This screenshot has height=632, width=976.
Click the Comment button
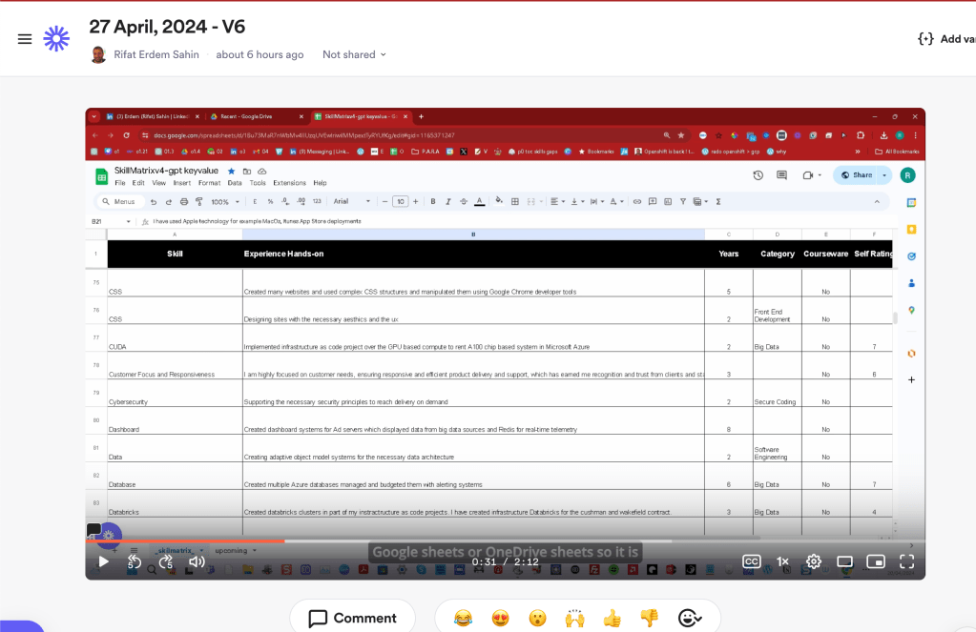(352, 618)
